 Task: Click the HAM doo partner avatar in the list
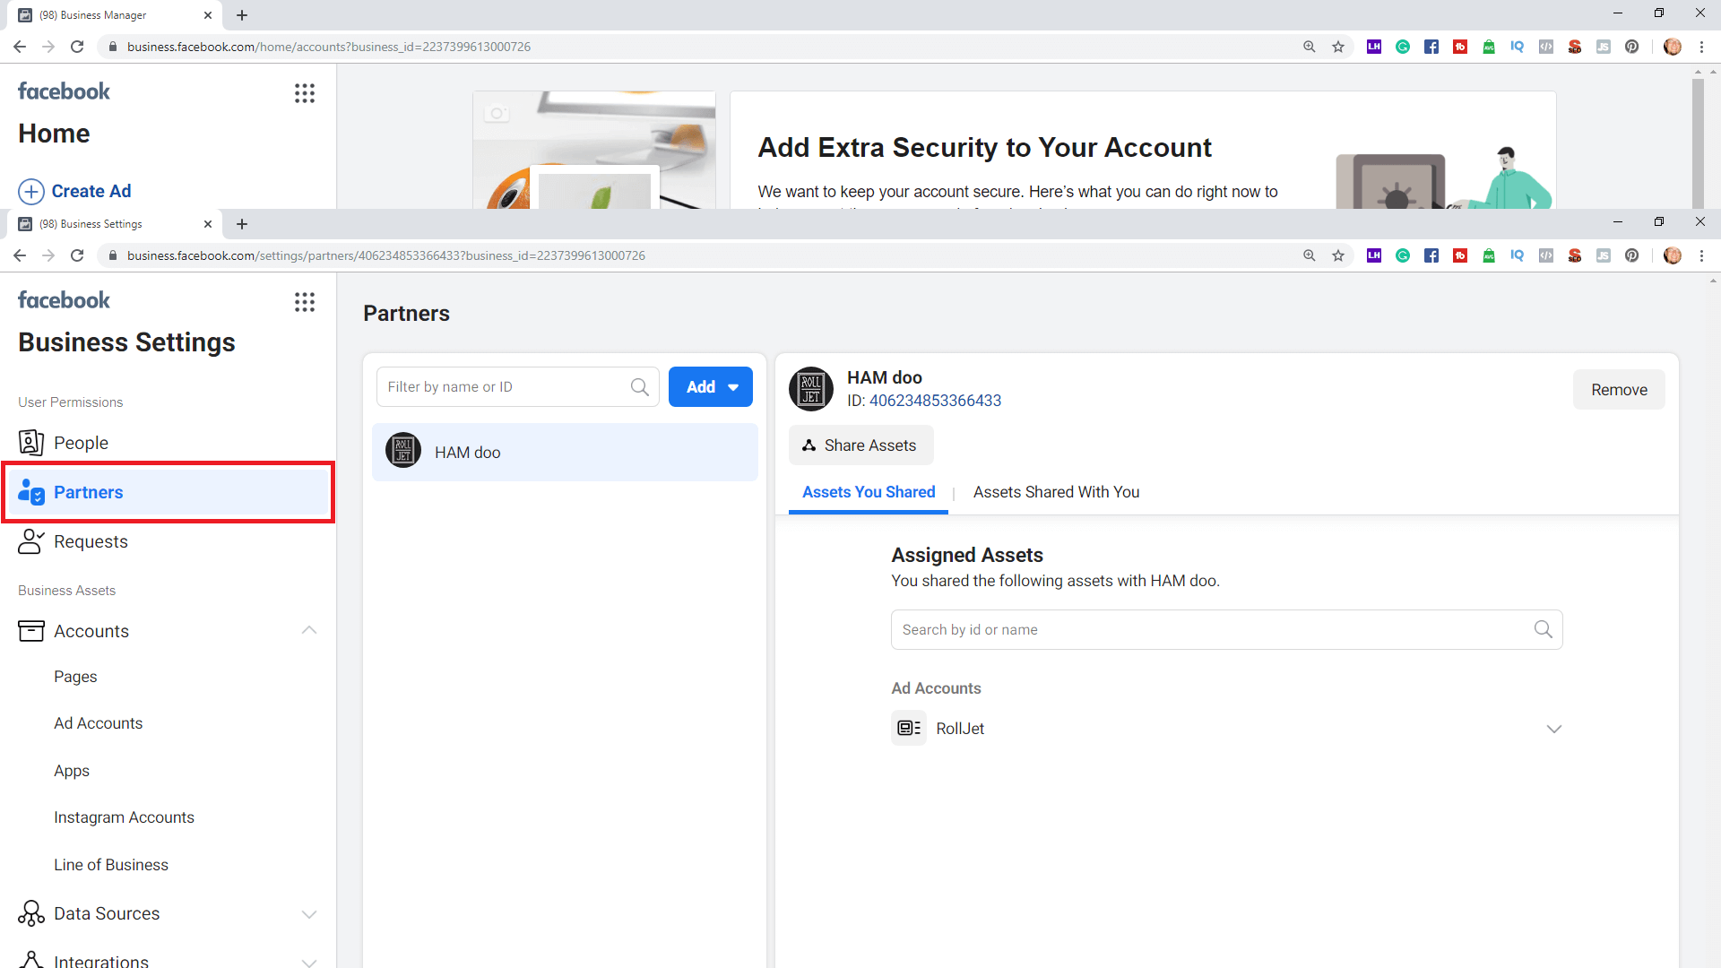(x=403, y=451)
